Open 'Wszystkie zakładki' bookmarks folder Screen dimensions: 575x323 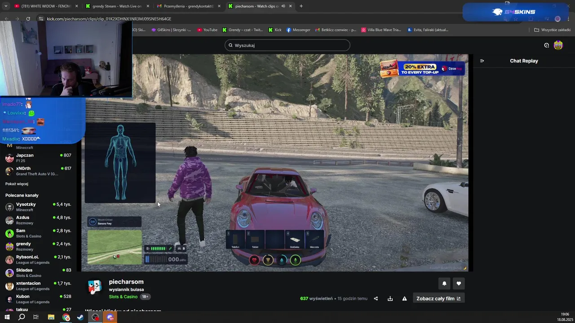click(x=552, y=30)
